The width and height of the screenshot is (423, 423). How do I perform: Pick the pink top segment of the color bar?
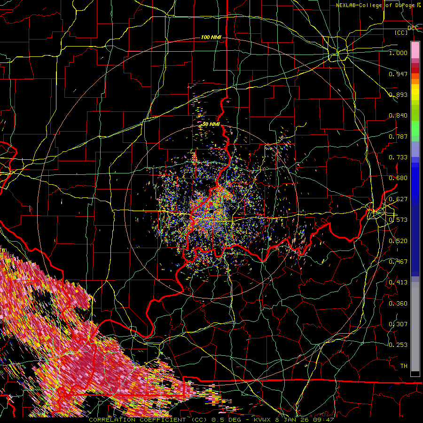[415, 50]
